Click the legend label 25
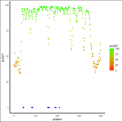This screenshot has width=122, height=122. pyautogui.click(x=117, y=65)
